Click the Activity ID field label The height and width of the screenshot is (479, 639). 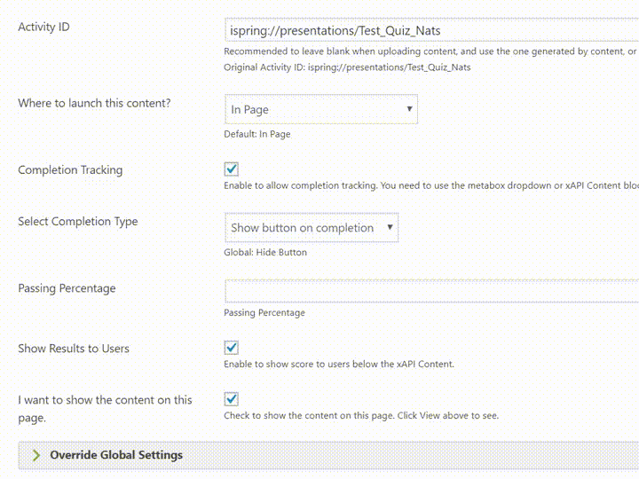tap(43, 27)
